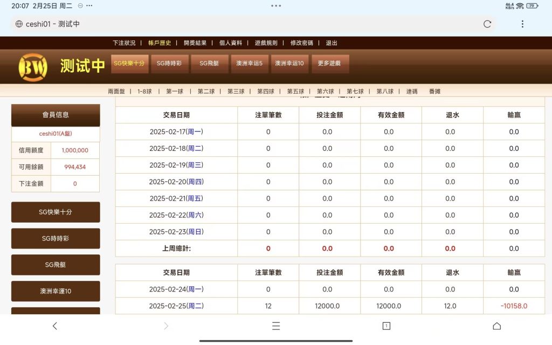Open the 2025-02-24(周一) date row link
Viewport: 552px width, 345px height.
176,289
